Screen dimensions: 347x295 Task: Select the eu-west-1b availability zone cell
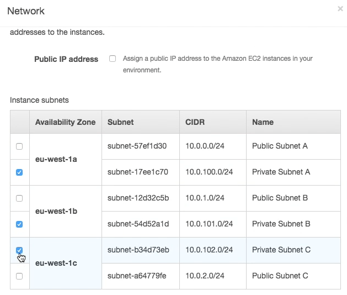pos(56,211)
